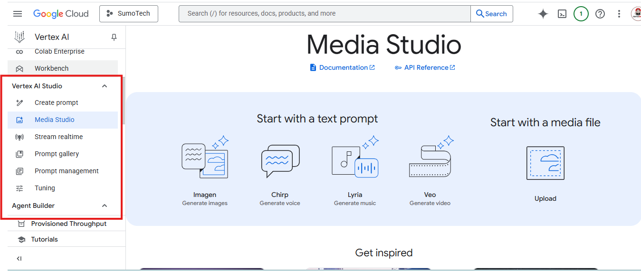The width and height of the screenshot is (641, 271).
Task: Open the help question mark menu
Action: (600, 14)
